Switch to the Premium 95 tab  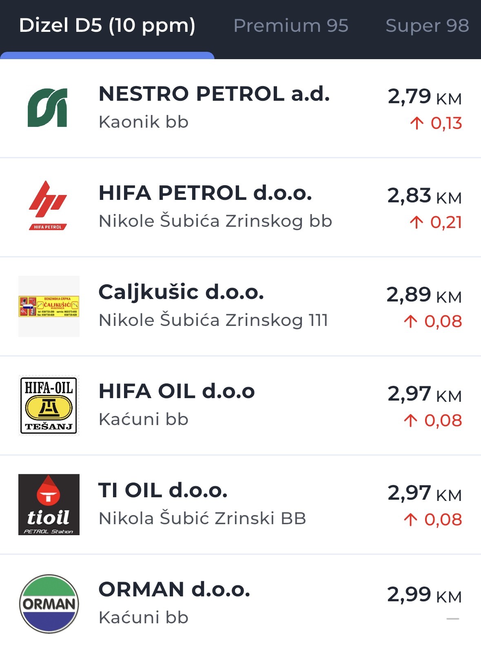click(291, 26)
